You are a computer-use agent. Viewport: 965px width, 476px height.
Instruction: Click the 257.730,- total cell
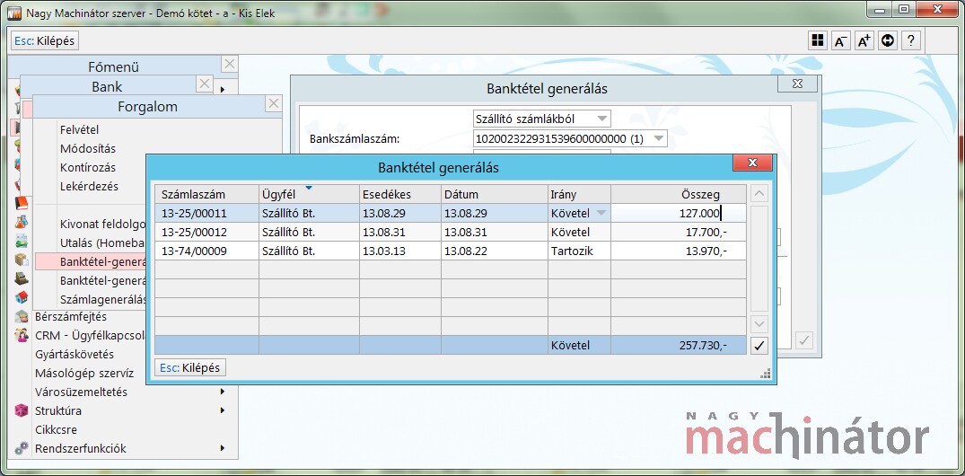[x=679, y=346]
